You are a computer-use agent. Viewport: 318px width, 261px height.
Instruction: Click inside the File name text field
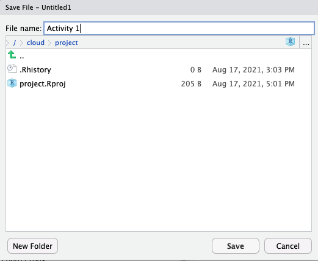(x=179, y=29)
